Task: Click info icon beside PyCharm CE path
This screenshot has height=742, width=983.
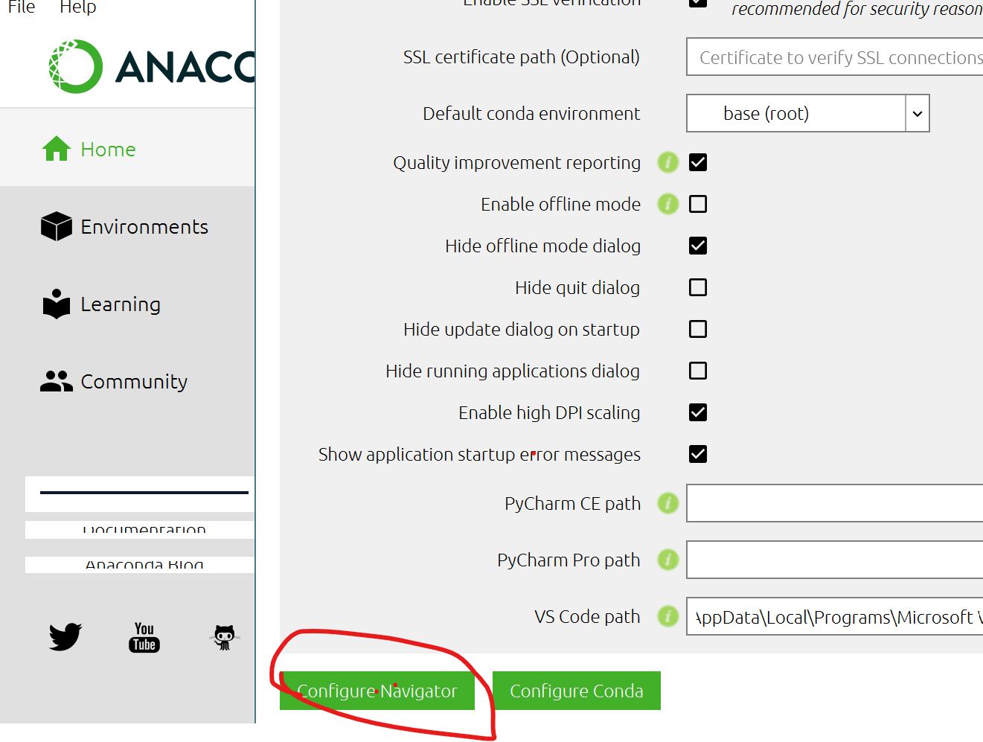Action: click(668, 503)
